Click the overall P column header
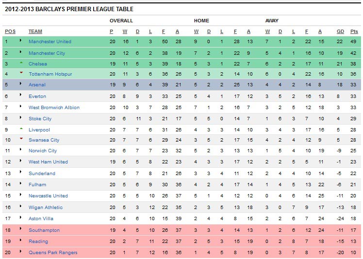Image resolution: width=363 pixels, height=259 pixels. coord(111,32)
